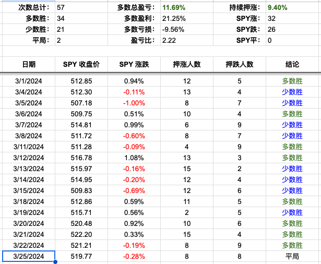Select the 0.94% change cell
Image resolution: width=321 pixels, height=264 pixels.
(x=134, y=81)
